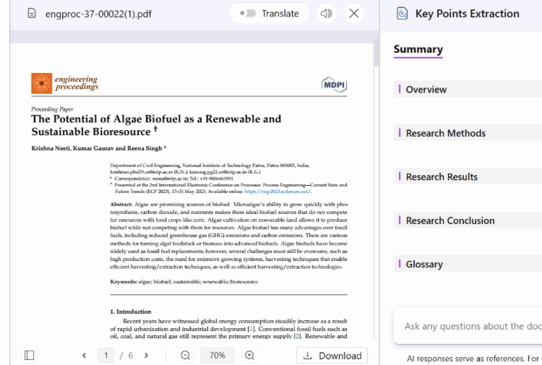Close the PDF document viewer
The image size is (542, 365).
pyautogui.click(x=353, y=14)
